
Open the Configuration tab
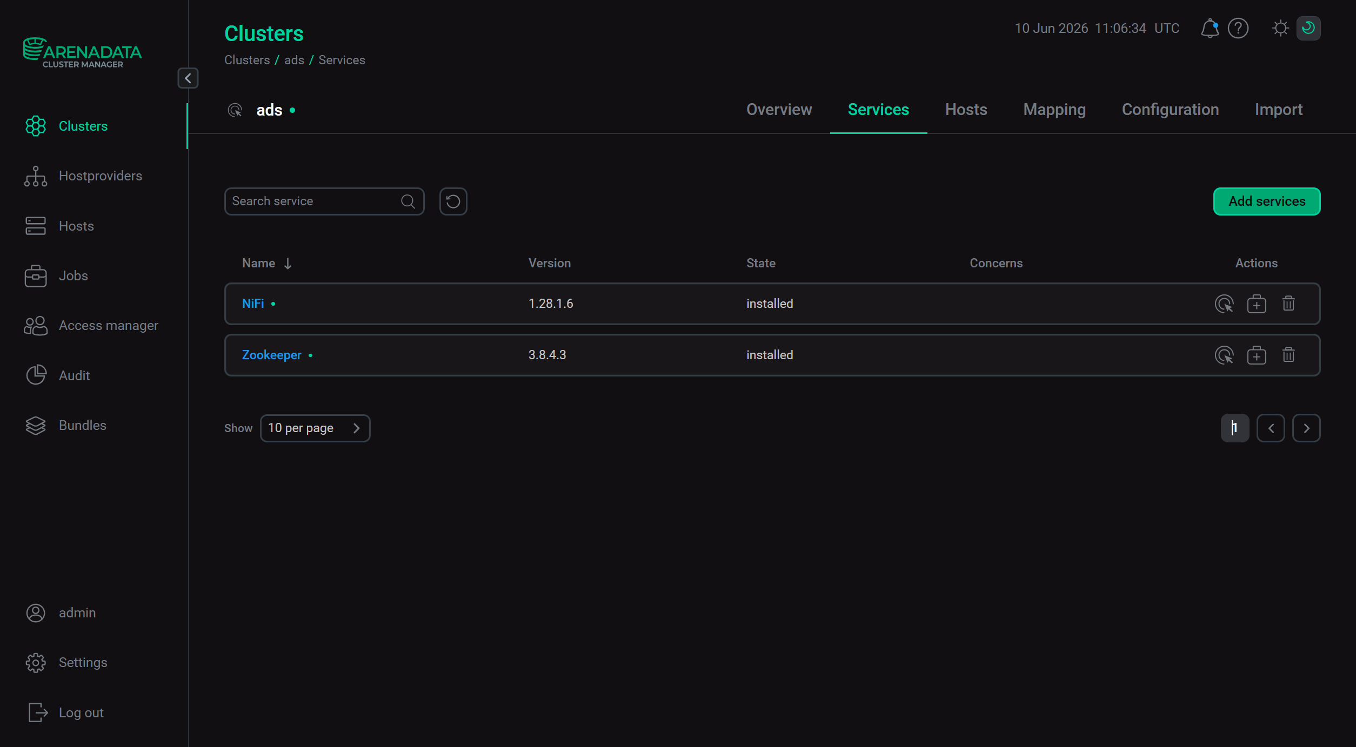[x=1170, y=110]
